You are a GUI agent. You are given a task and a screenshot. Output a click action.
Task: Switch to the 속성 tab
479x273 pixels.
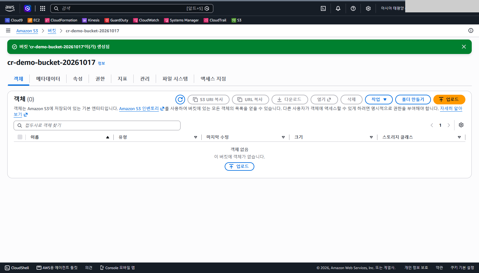click(x=78, y=79)
